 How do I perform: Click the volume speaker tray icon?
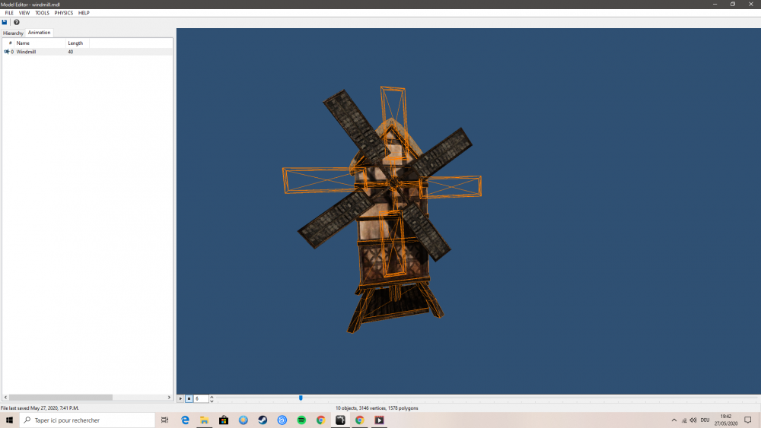point(693,420)
